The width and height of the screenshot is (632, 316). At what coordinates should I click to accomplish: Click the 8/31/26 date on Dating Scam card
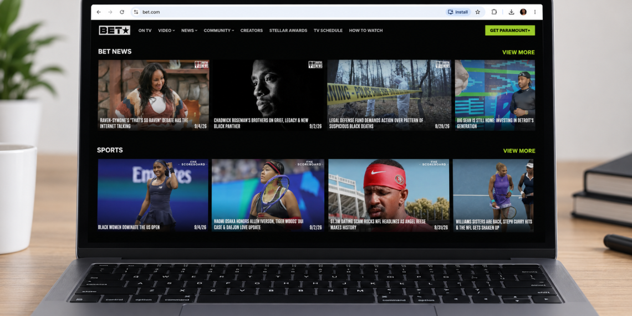441,227
